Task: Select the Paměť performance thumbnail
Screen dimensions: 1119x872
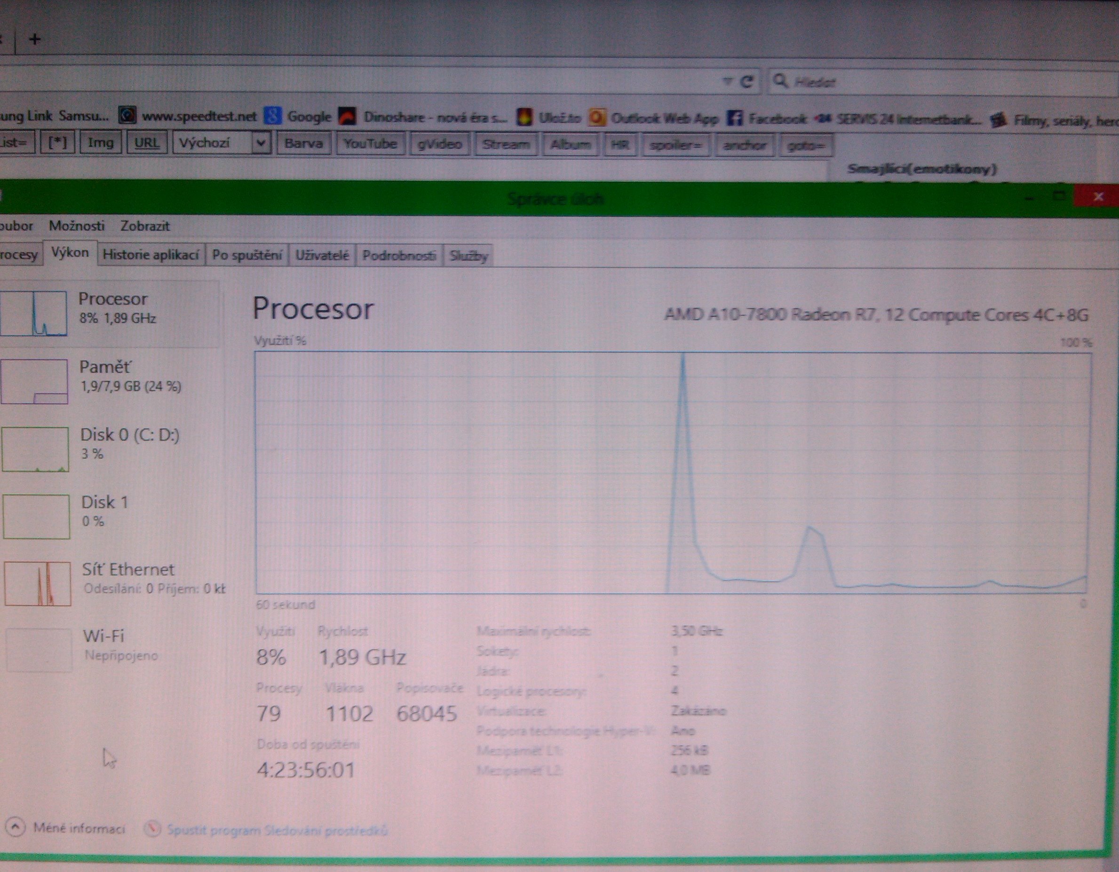Action: (35, 381)
